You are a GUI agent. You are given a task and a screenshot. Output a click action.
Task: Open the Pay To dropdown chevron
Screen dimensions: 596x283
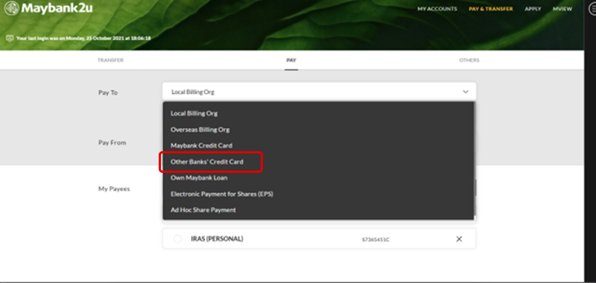(465, 92)
